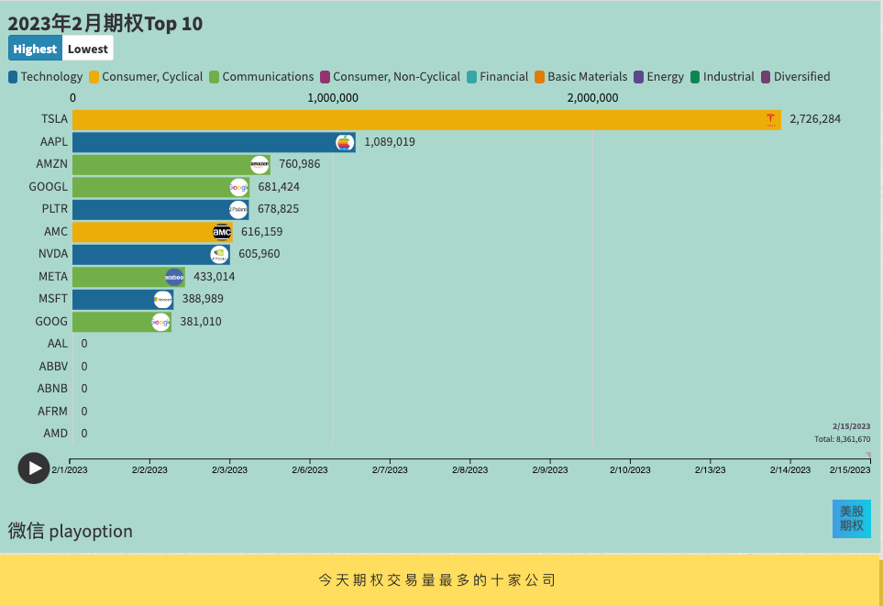Toggle the Energy legend filter
The width and height of the screenshot is (883, 606).
pyautogui.click(x=659, y=77)
